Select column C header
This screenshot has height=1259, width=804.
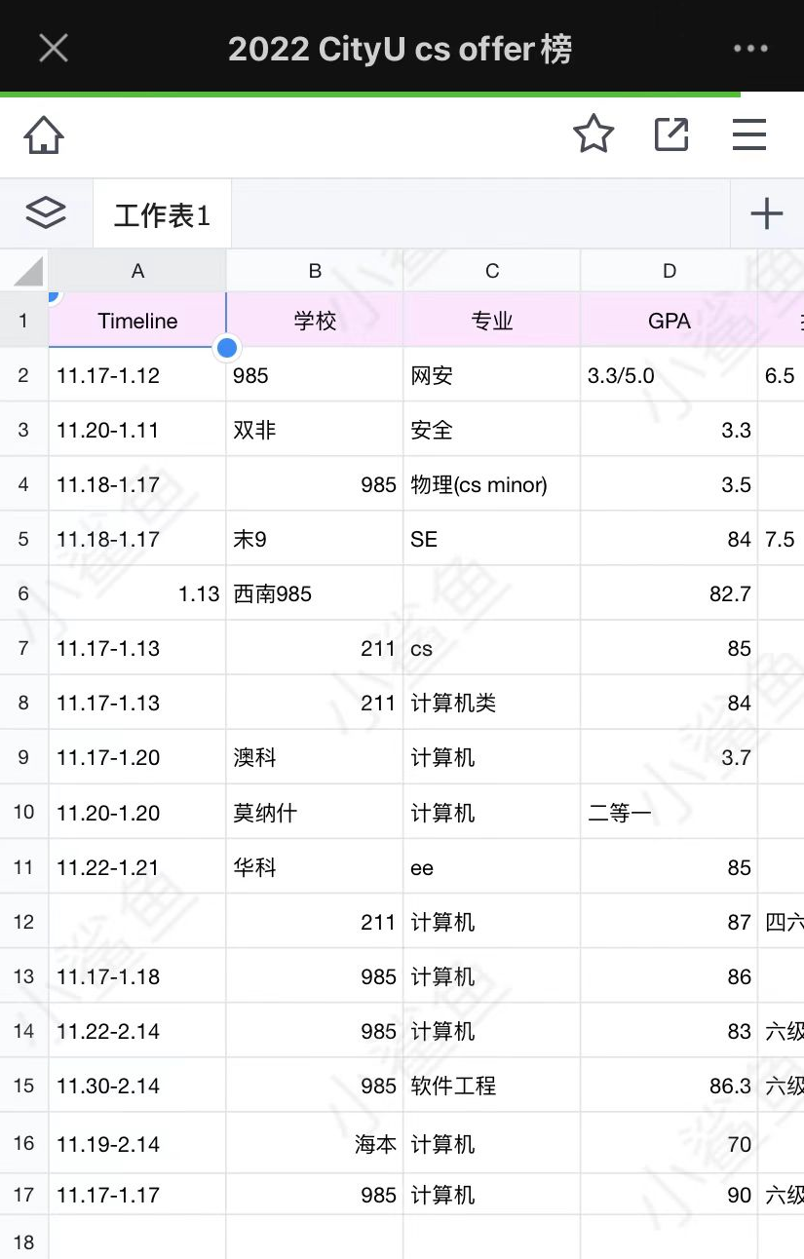coord(492,272)
